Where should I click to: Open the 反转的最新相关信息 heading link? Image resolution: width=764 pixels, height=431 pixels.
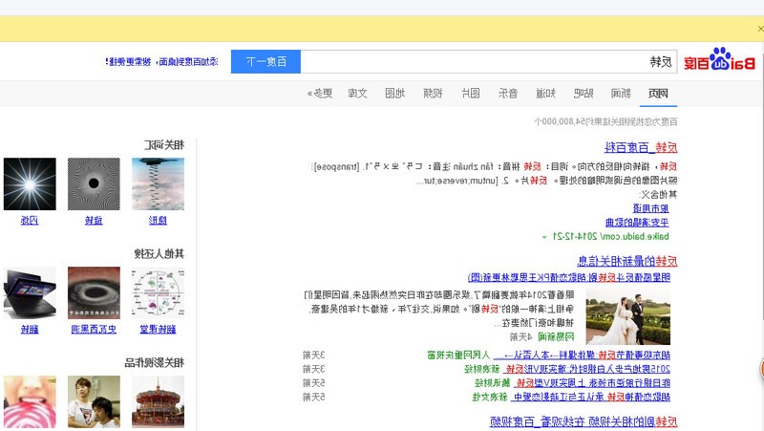(627, 261)
